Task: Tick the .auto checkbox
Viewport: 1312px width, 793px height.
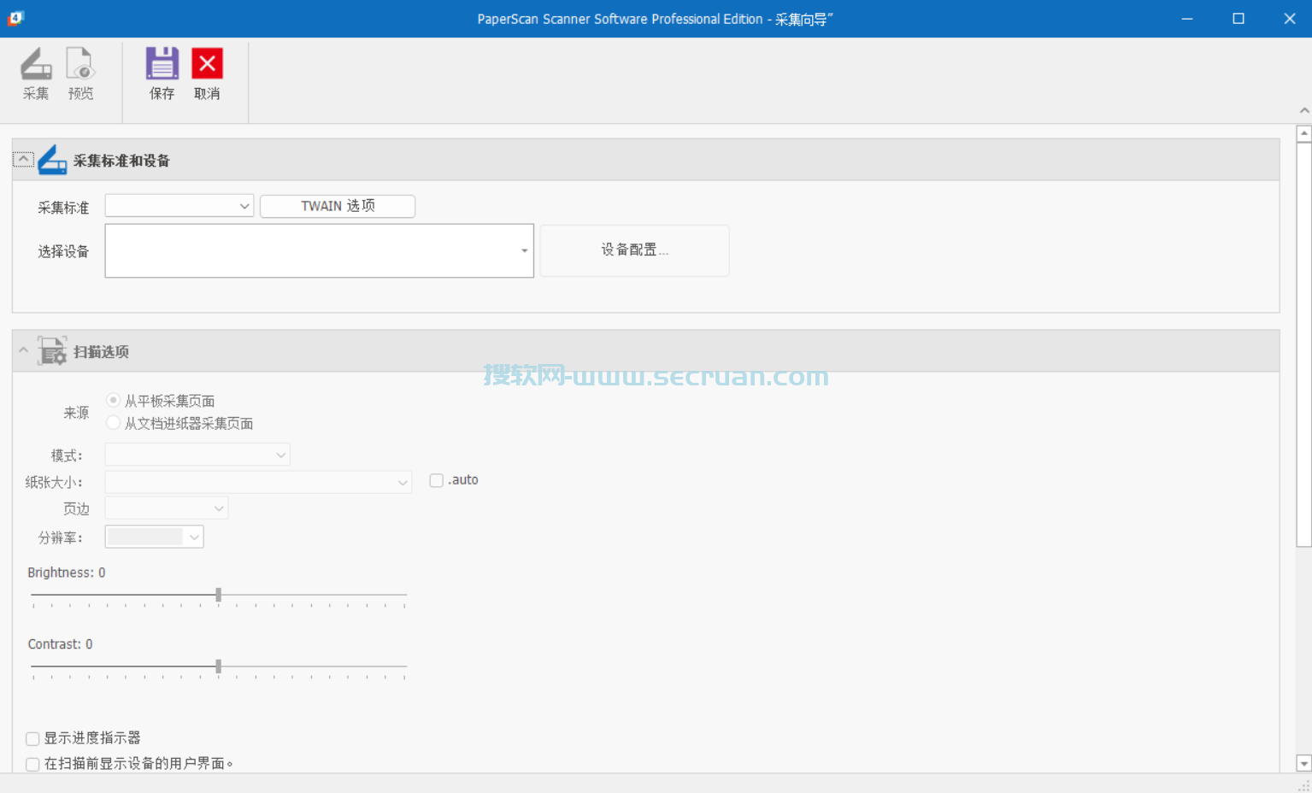Action: pos(437,480)
